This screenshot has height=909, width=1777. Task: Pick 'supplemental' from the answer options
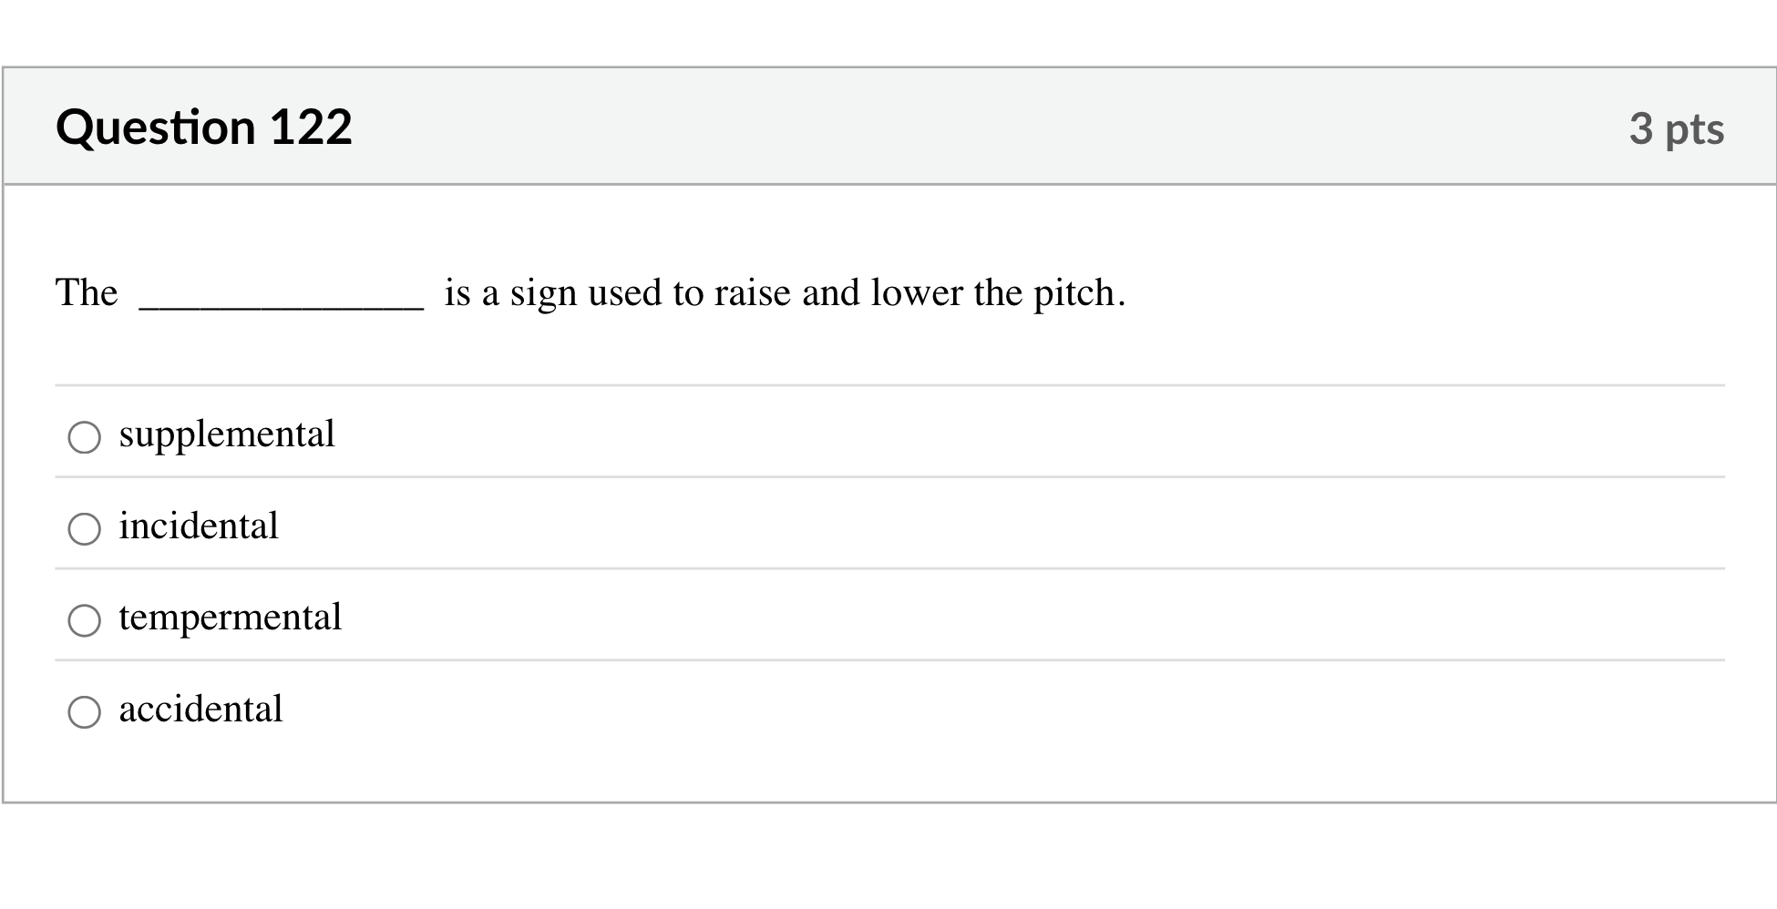(x=84, y=437)
